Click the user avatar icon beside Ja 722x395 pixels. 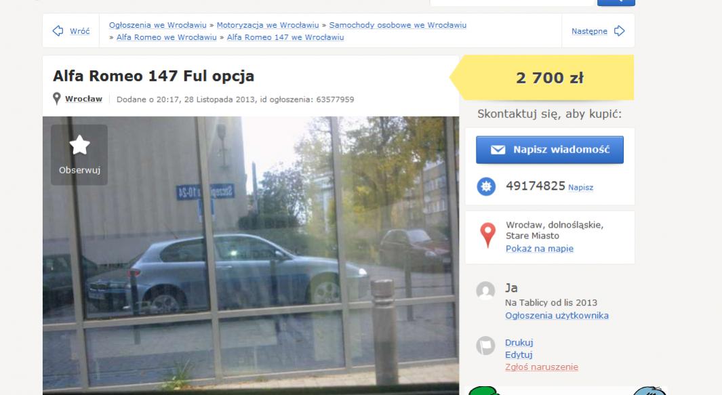485,291
